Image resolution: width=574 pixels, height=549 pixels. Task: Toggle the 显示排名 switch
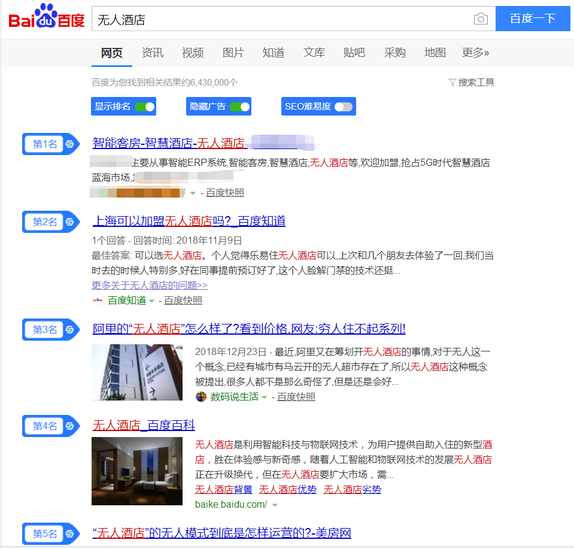[x=145, y=107]
